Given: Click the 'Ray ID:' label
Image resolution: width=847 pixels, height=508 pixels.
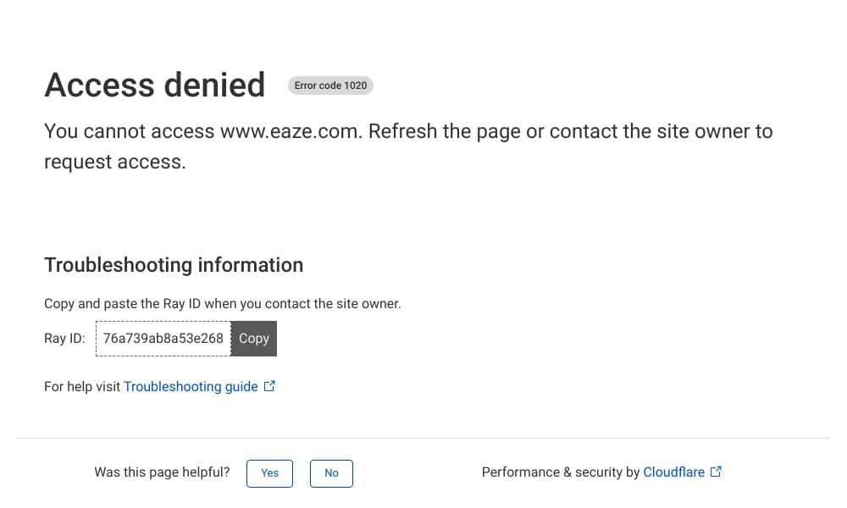Looking at the screenshot, I should coord(65,339).
